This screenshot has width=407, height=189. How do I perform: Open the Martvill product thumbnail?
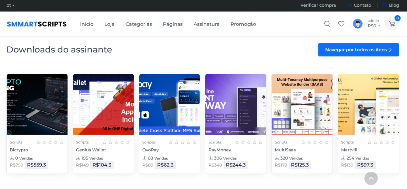coord(368,104)
